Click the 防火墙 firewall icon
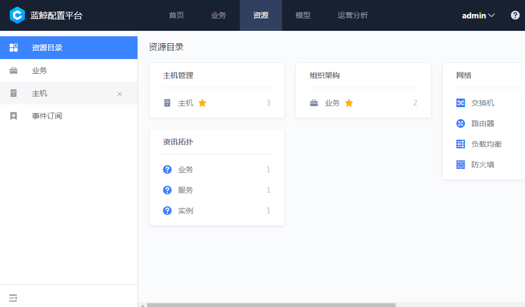525x307 pixels. tap(461, 165)
